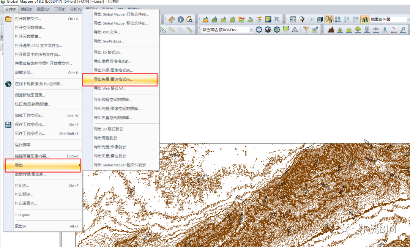The image size is (410, 247).
Task: Open the 工具 menu
Action: click(60, 9)
